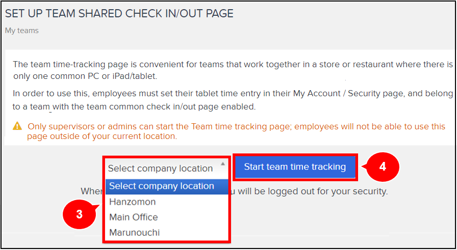The width and height of the screenshot is (457, 250).
Task: Select Hanzomon from the location list
Action: point(133,202)
